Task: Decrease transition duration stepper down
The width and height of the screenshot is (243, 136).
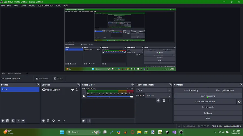Action: coord(170,96)
